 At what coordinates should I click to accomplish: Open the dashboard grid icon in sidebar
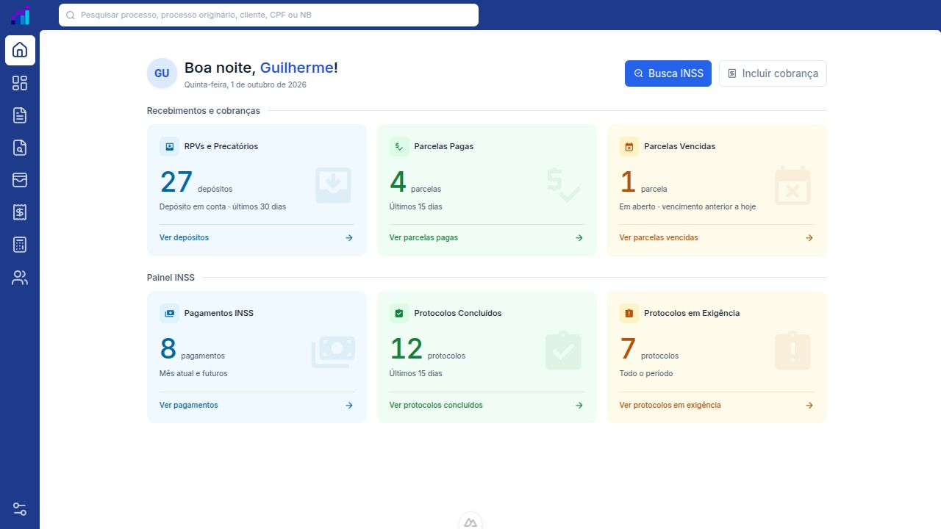20,83
